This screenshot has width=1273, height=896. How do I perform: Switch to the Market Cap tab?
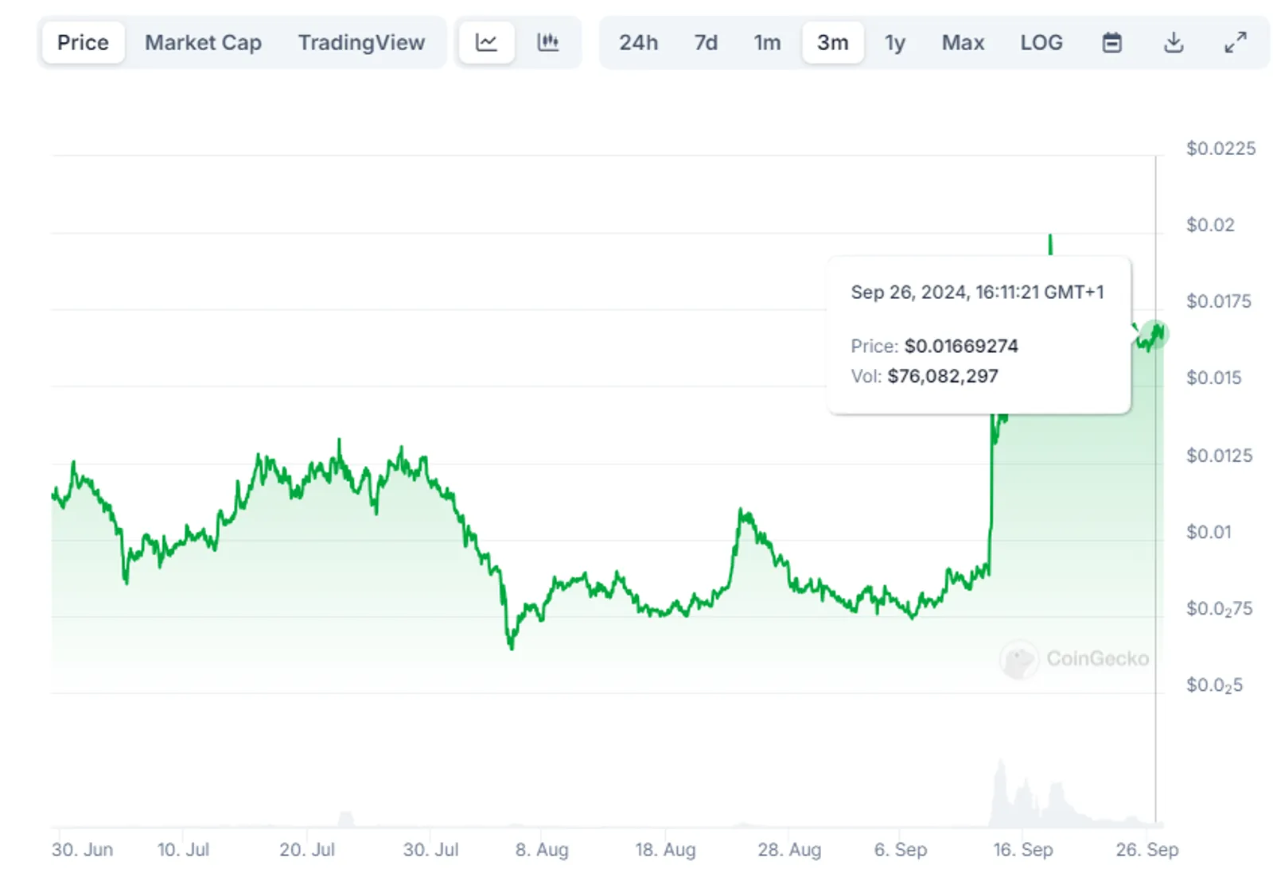coord(203,42)
